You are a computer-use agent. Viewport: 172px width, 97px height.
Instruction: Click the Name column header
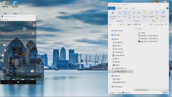point(140,29)
